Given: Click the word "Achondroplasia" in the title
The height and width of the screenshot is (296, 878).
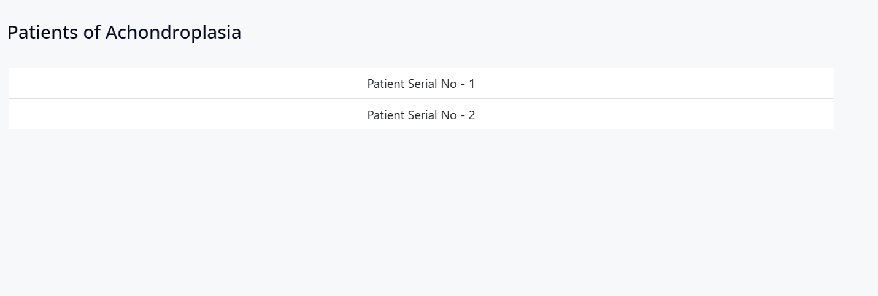Looking at the screenshot, I should [173, 33].
